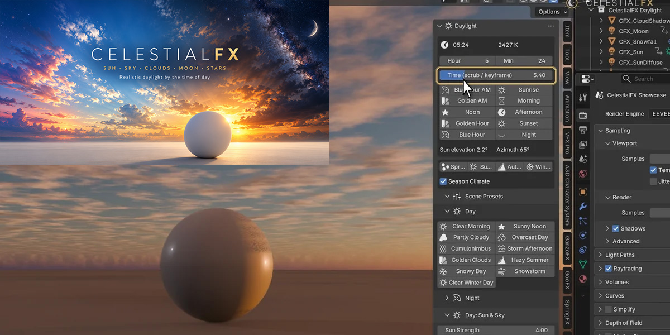Click the Hour value field
670x335 pixels.
pos(467,60)
